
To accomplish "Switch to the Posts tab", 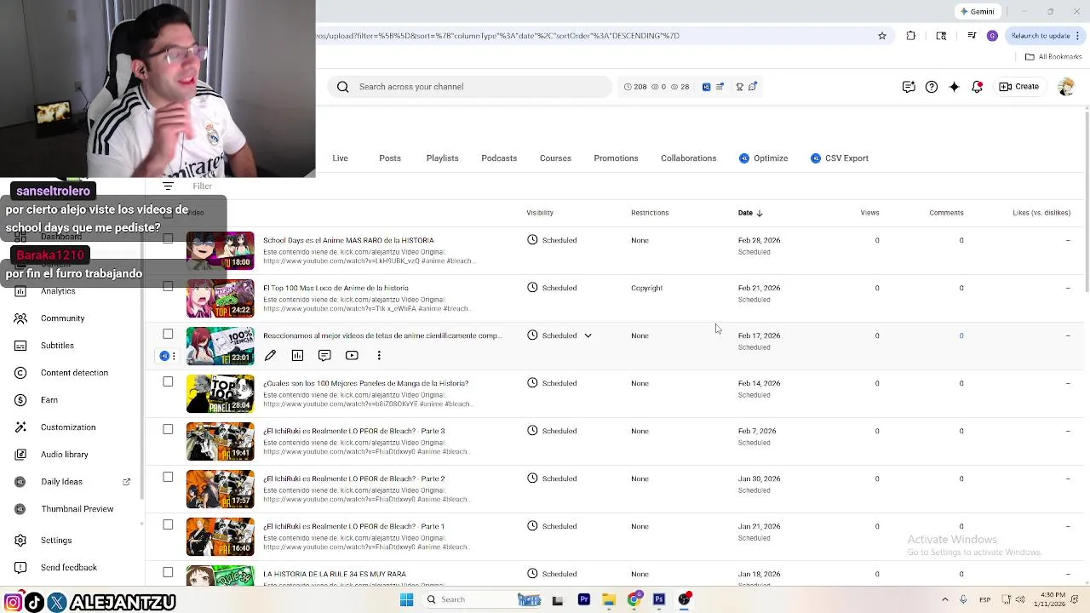I will coord(390,158).
